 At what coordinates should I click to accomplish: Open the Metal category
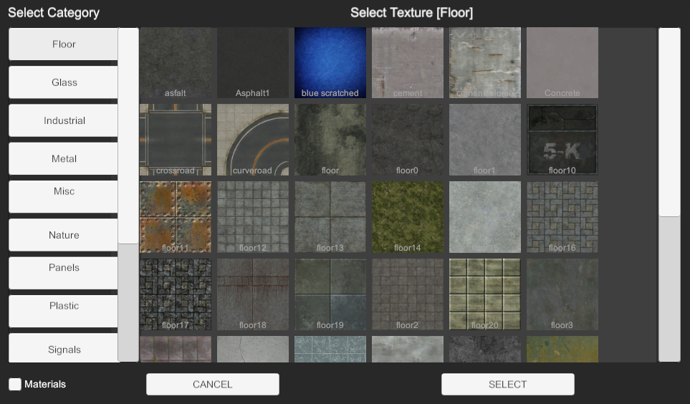[x=63, y=158]
